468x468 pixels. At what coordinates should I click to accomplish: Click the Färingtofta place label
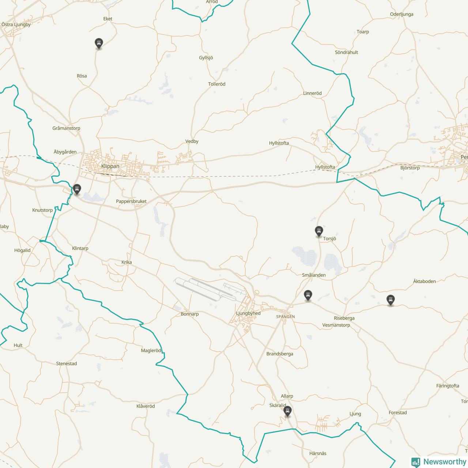coord(448,386)
